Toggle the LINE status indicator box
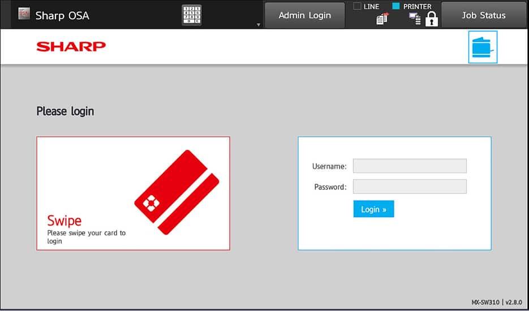The width and height of the screenshot is (529, 311). (x=357, y=6)
